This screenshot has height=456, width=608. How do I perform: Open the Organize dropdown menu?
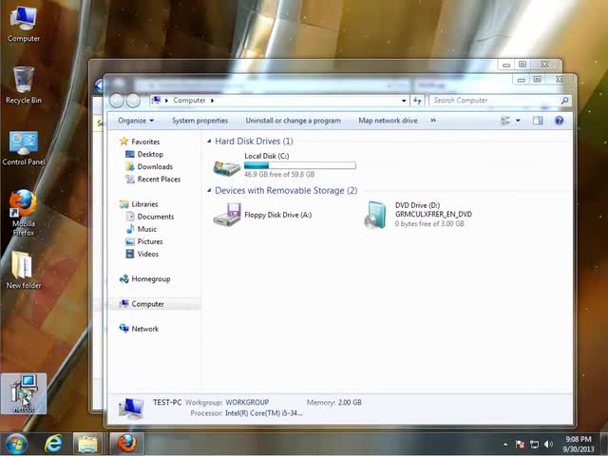[x=136, y=121]
